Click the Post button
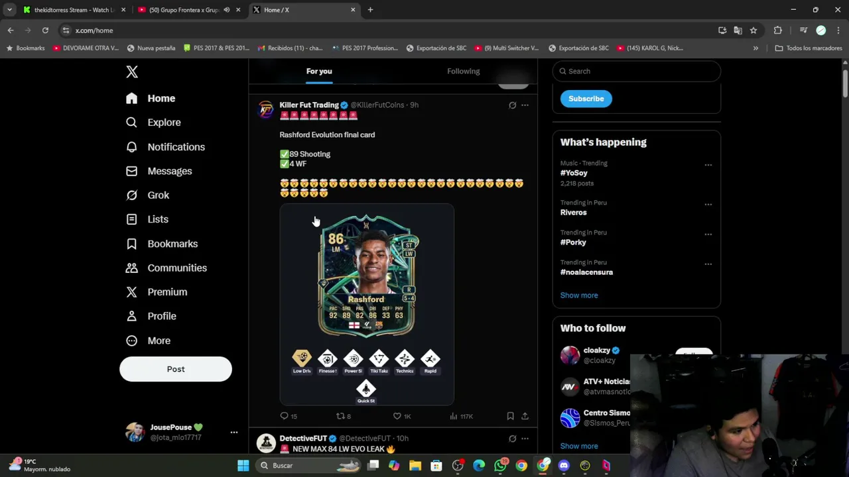The width and height of the screenshot is (849, 477). [x=176, y=369]
